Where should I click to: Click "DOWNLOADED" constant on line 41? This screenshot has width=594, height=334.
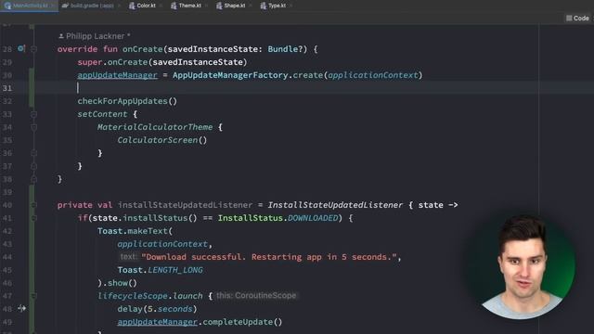pos(313,218)
